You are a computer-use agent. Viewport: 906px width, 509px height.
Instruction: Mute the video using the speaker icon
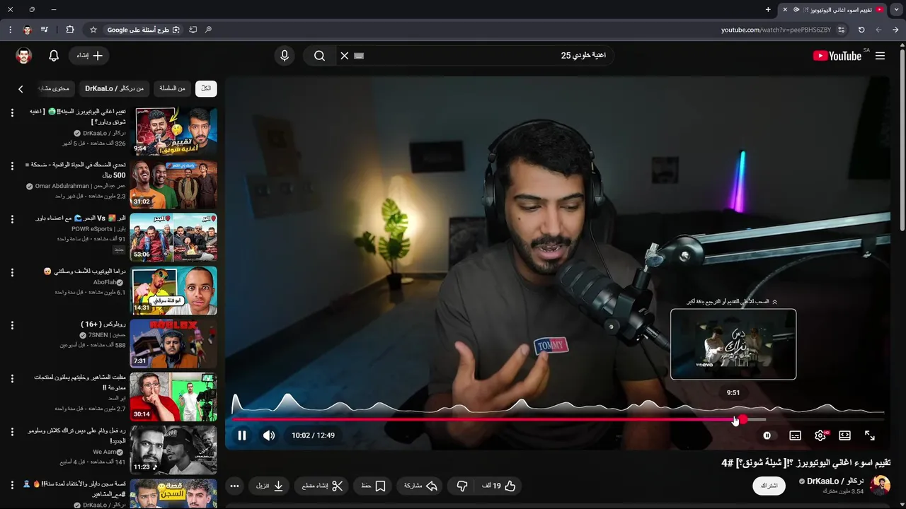(x=269, y=435)
